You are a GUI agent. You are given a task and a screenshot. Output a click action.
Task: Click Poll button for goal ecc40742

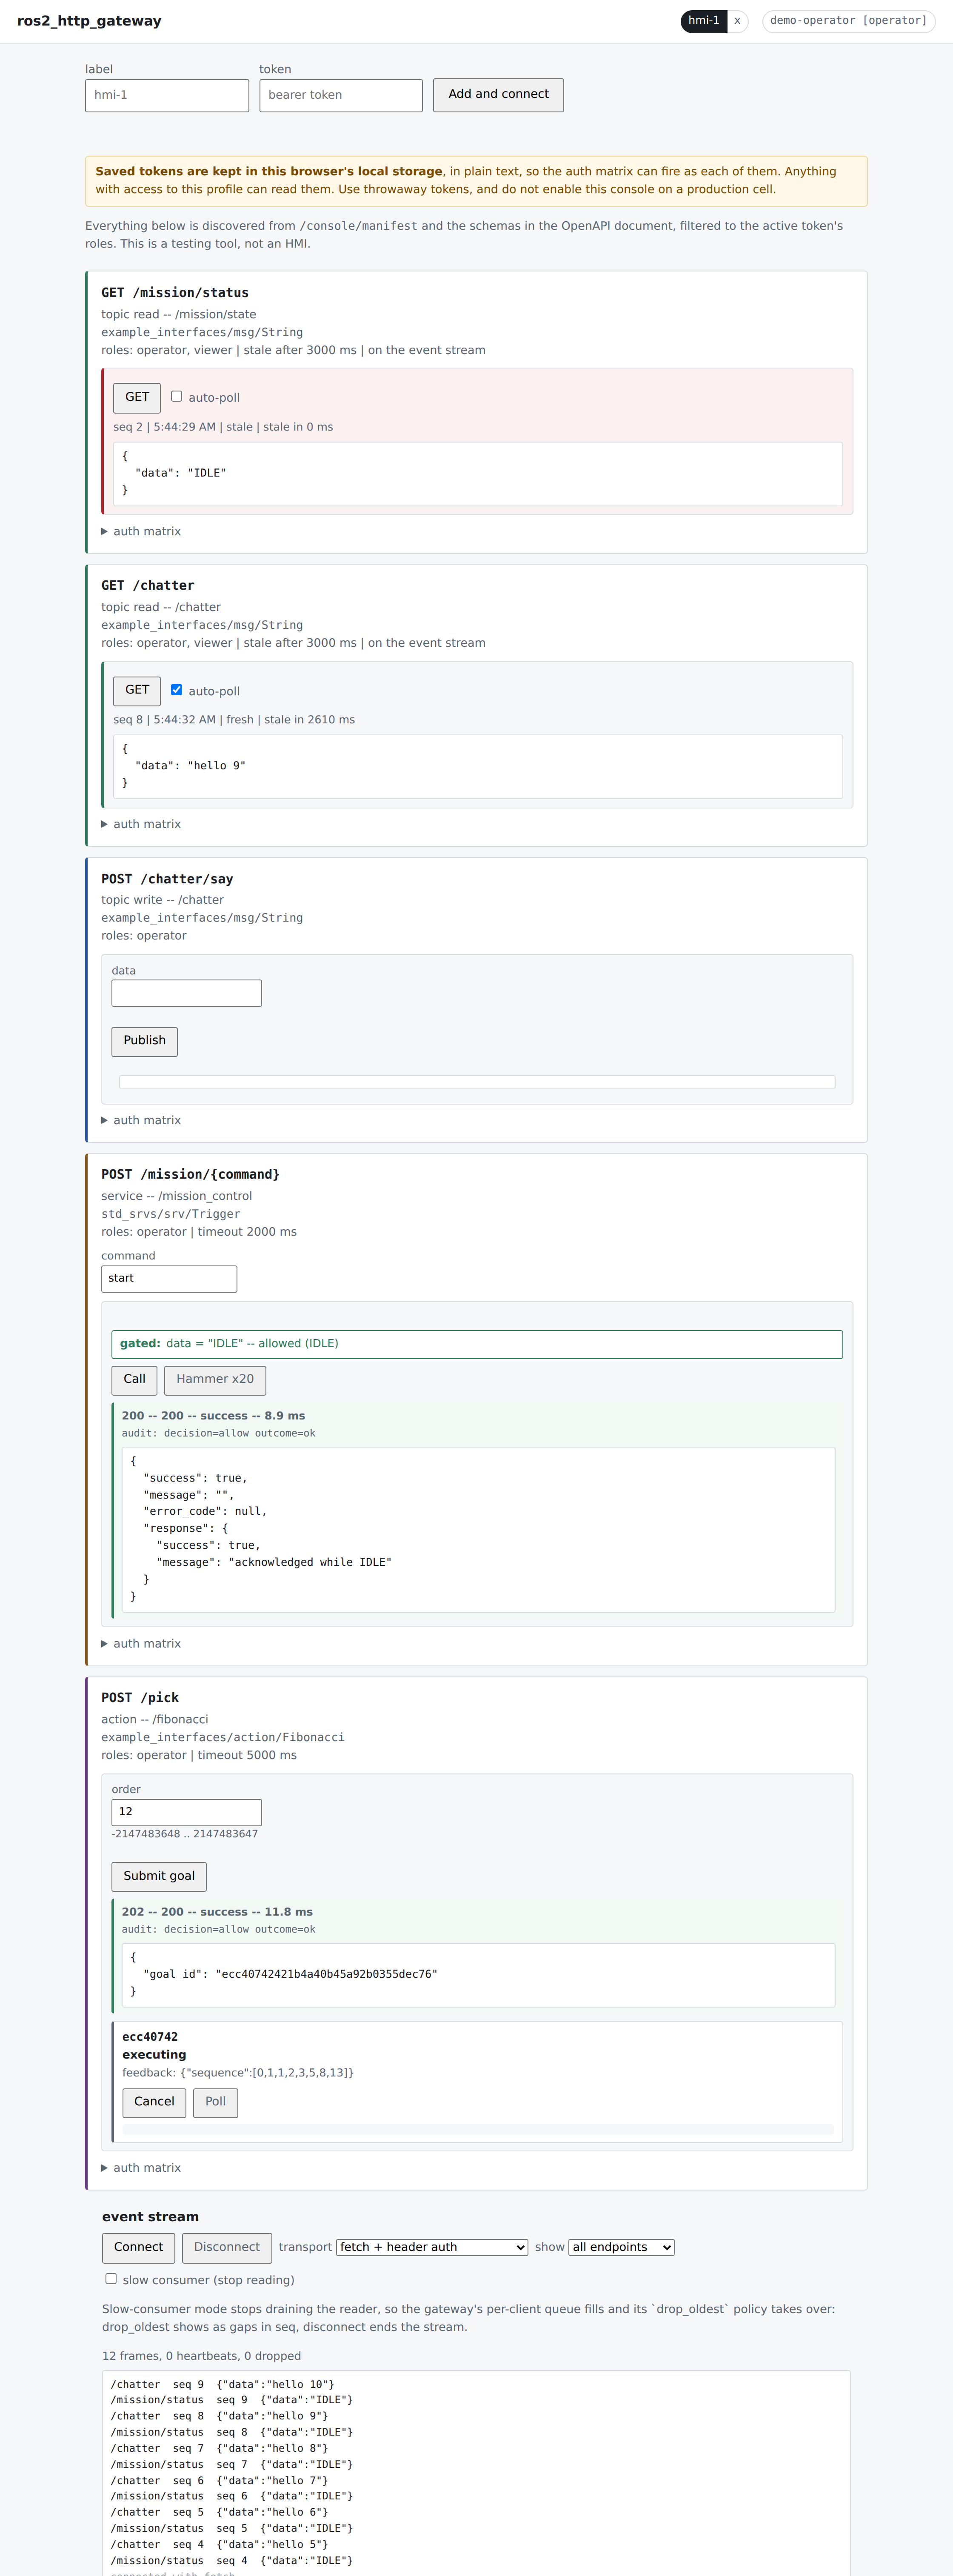point(215,2102)
